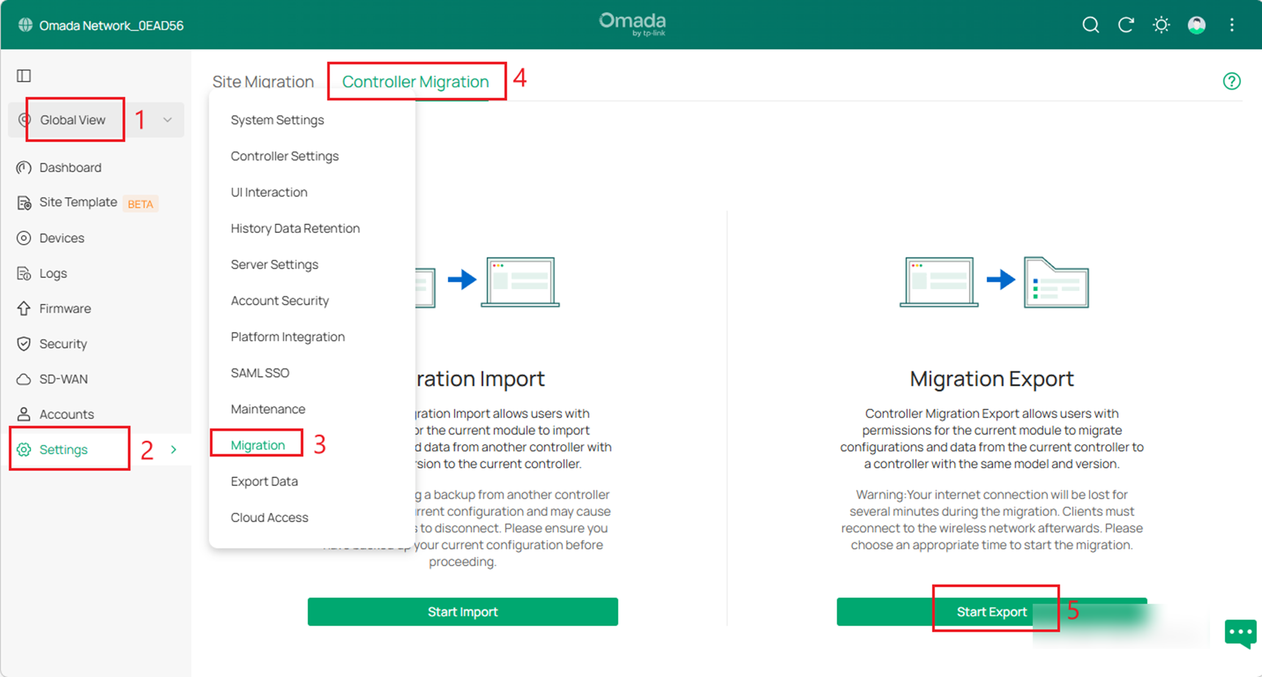Open the user account avatar menu

tap(1197, 25)
